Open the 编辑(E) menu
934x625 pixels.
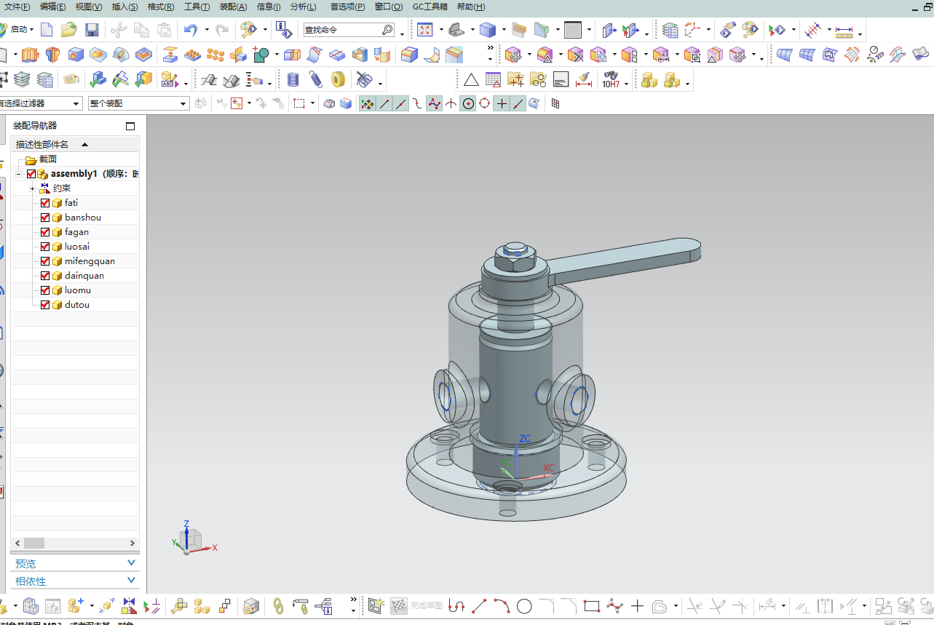click(x=52, y=7)
